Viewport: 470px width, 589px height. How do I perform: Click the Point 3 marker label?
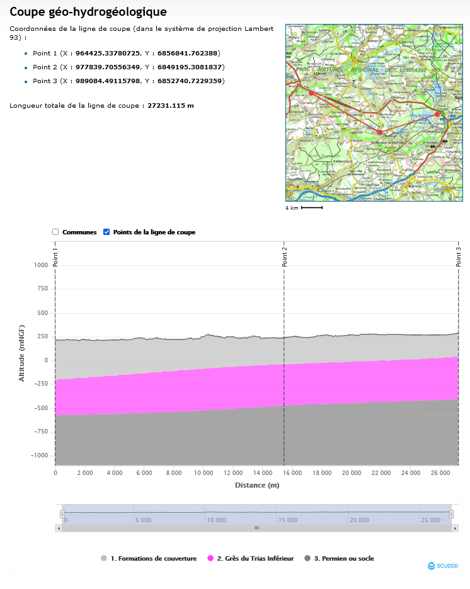(458, 256)
